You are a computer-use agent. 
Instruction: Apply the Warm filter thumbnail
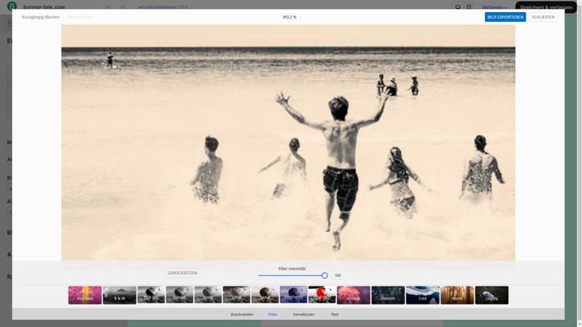(458, 296)
